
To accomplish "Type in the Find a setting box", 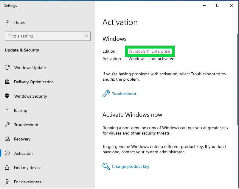I will pyautogui.click(x=45, y=36).
